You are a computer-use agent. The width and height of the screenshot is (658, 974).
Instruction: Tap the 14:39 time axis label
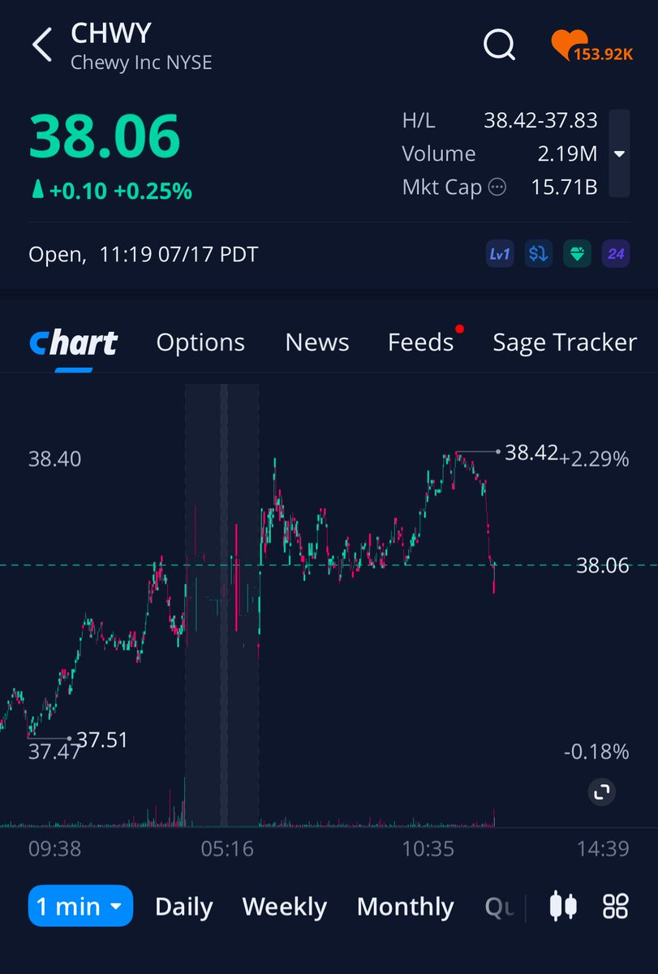coord(603,849)
